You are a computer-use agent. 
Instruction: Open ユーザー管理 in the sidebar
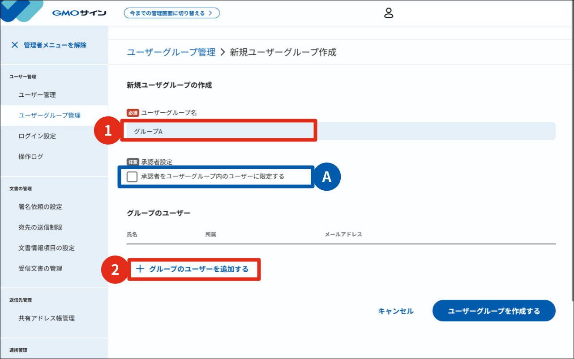pyautogui.click(x=37, y=95)
